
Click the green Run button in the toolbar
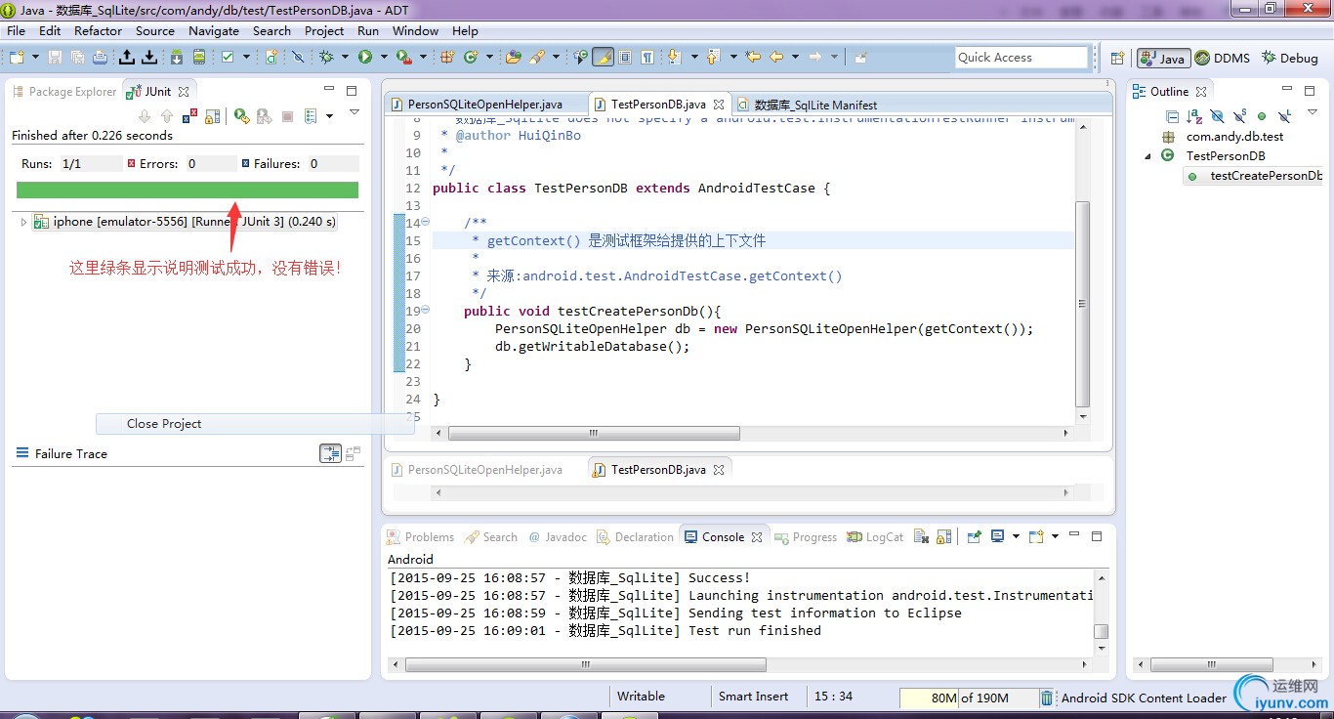pyautogui.click(x=365, y=58)
